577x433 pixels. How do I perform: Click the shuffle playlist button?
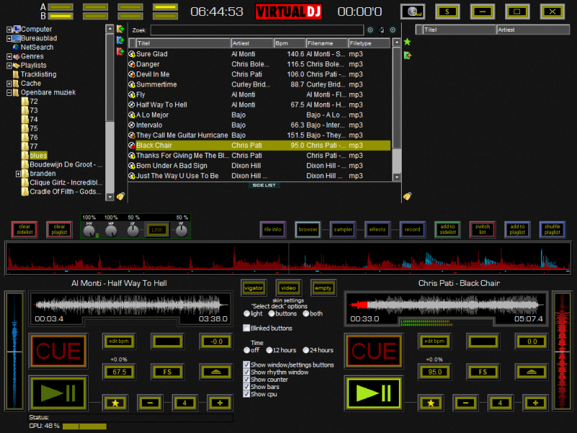[552, 229]
